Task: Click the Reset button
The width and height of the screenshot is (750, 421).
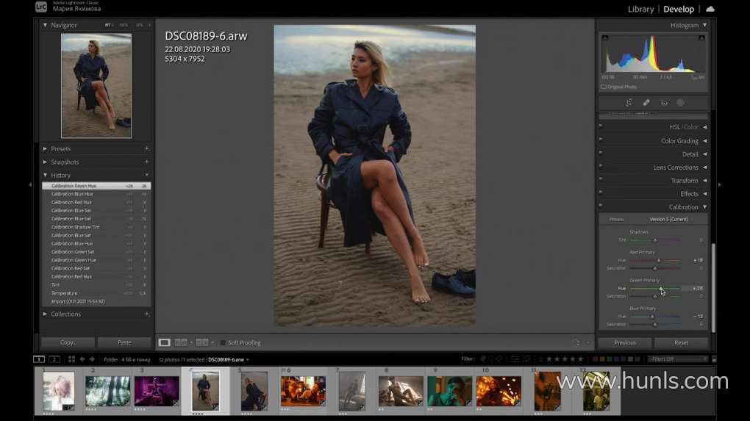Action: (x=681, y=342)
